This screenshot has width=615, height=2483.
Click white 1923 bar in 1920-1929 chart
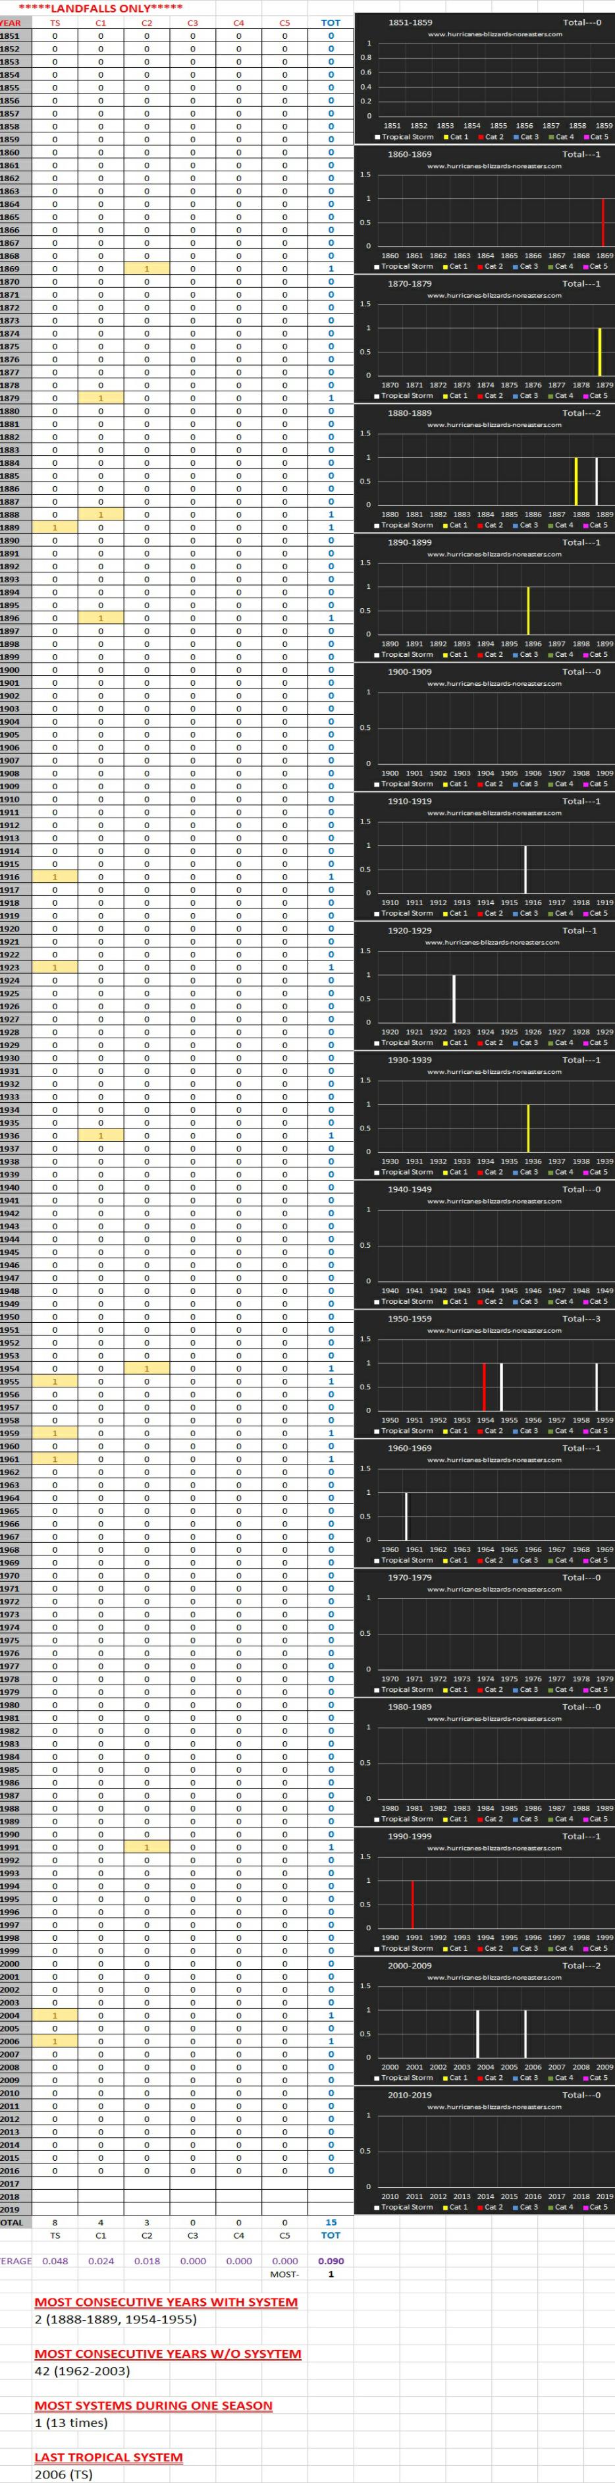point(454,999)
